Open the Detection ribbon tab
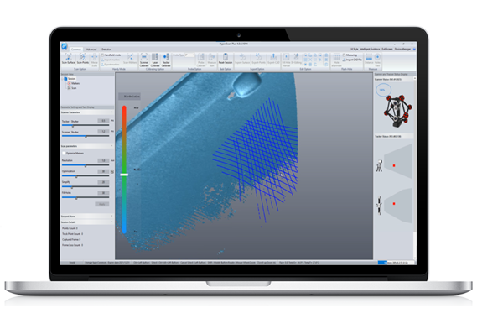 tap(106, 50)
